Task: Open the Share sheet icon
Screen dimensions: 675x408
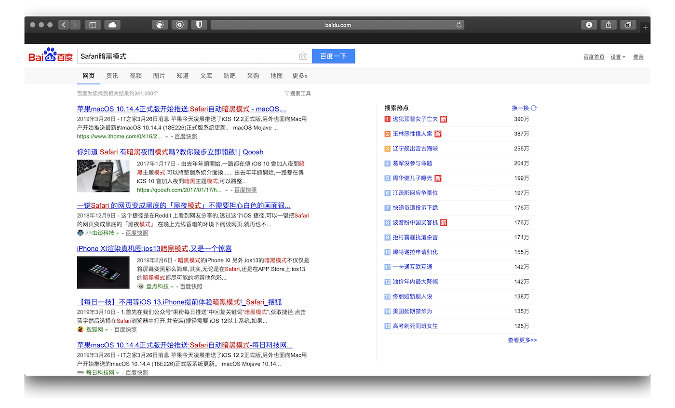Action: coord(608,25)
